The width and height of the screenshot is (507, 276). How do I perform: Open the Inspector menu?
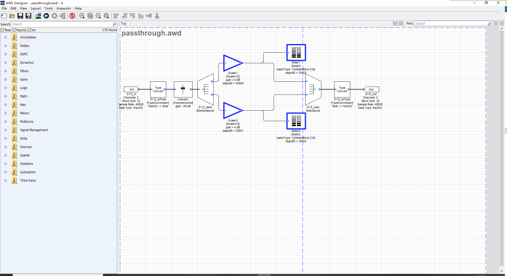(64, 8)
